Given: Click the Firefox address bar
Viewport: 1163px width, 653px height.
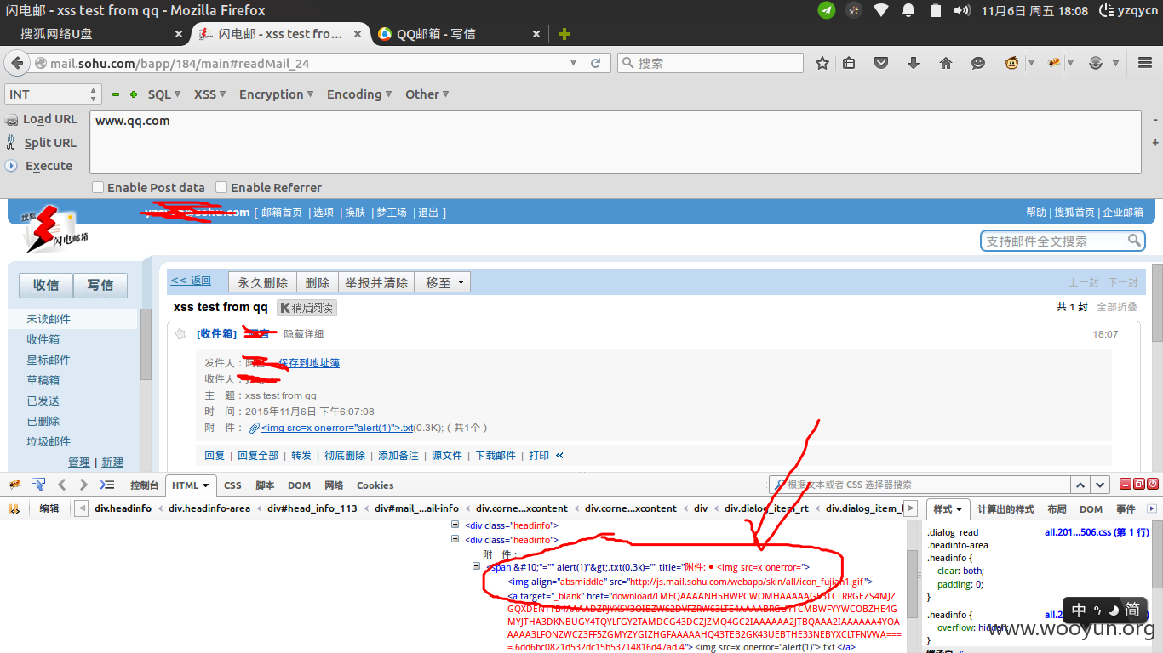Looking at the screenshot, I should coord(308,63).
